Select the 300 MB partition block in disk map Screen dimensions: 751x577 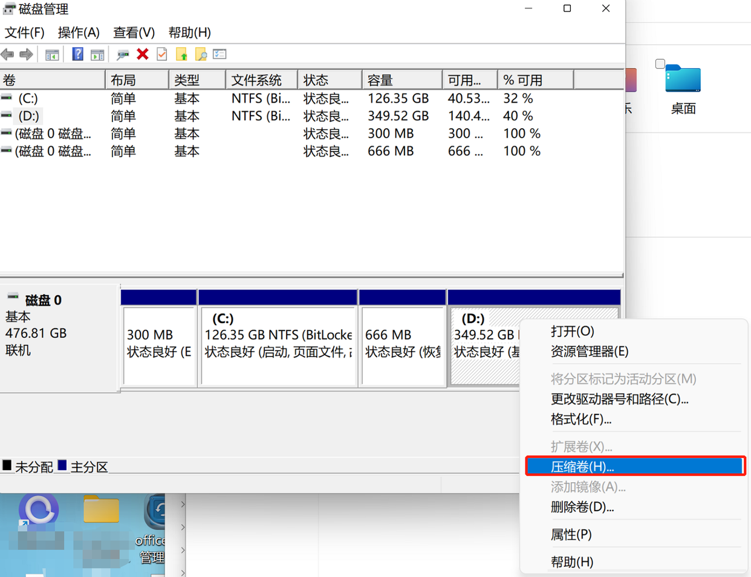[x=159, y=346]
